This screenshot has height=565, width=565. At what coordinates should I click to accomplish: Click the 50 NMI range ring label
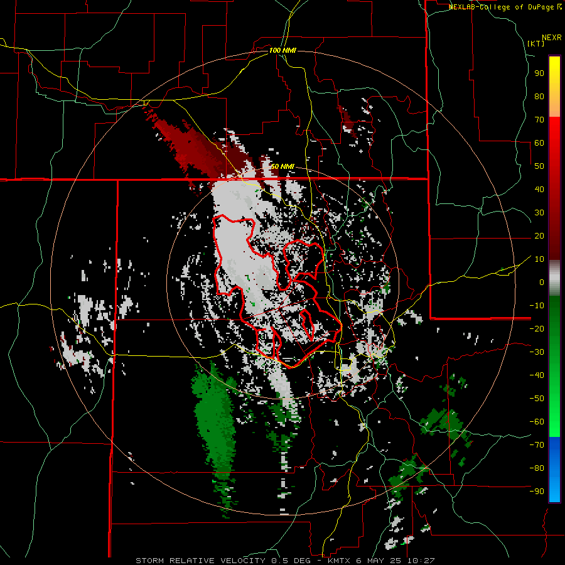(x=283, y=166)
